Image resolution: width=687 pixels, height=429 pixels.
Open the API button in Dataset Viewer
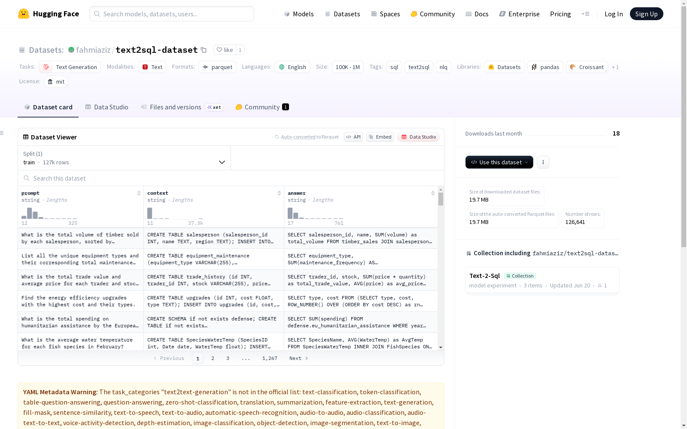pyautogui.click(x=353, y=137)
